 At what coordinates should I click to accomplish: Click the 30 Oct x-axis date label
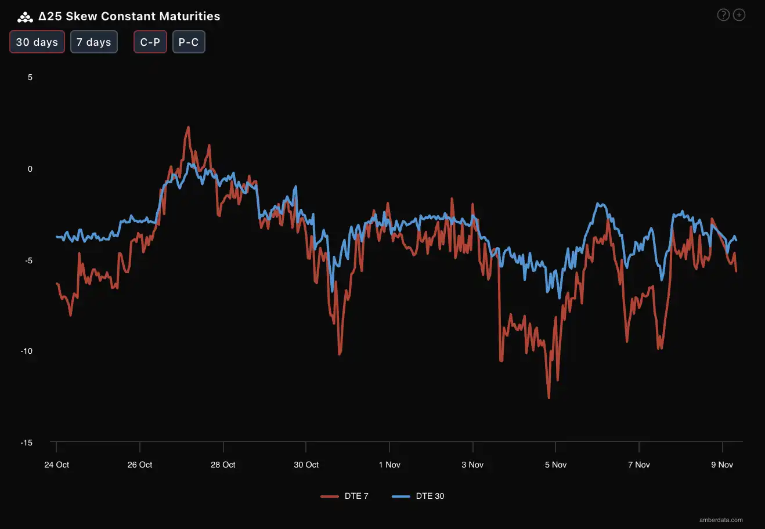pyautogui.click(x=306, y=465)
